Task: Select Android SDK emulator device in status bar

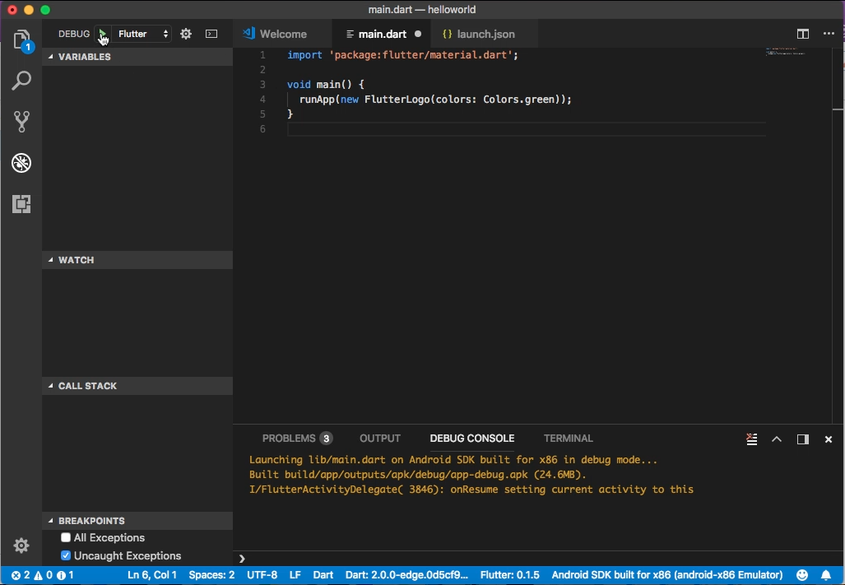Action: (667, 575)
